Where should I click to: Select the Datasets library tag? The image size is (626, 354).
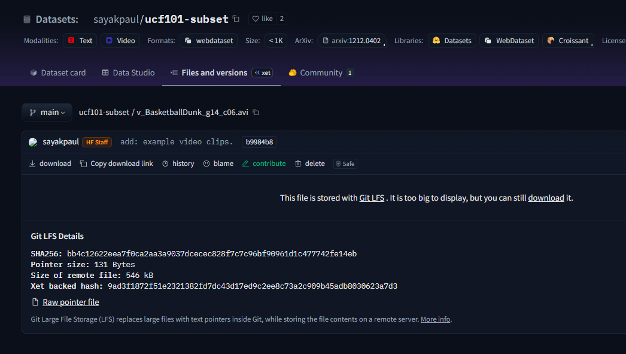(x=452, y=41)
